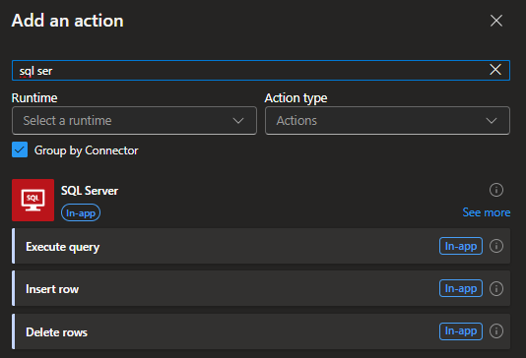Select the Execute query action
Viewport: 526px width, 358px height.
pyautogui.click(x=261, y=246)
